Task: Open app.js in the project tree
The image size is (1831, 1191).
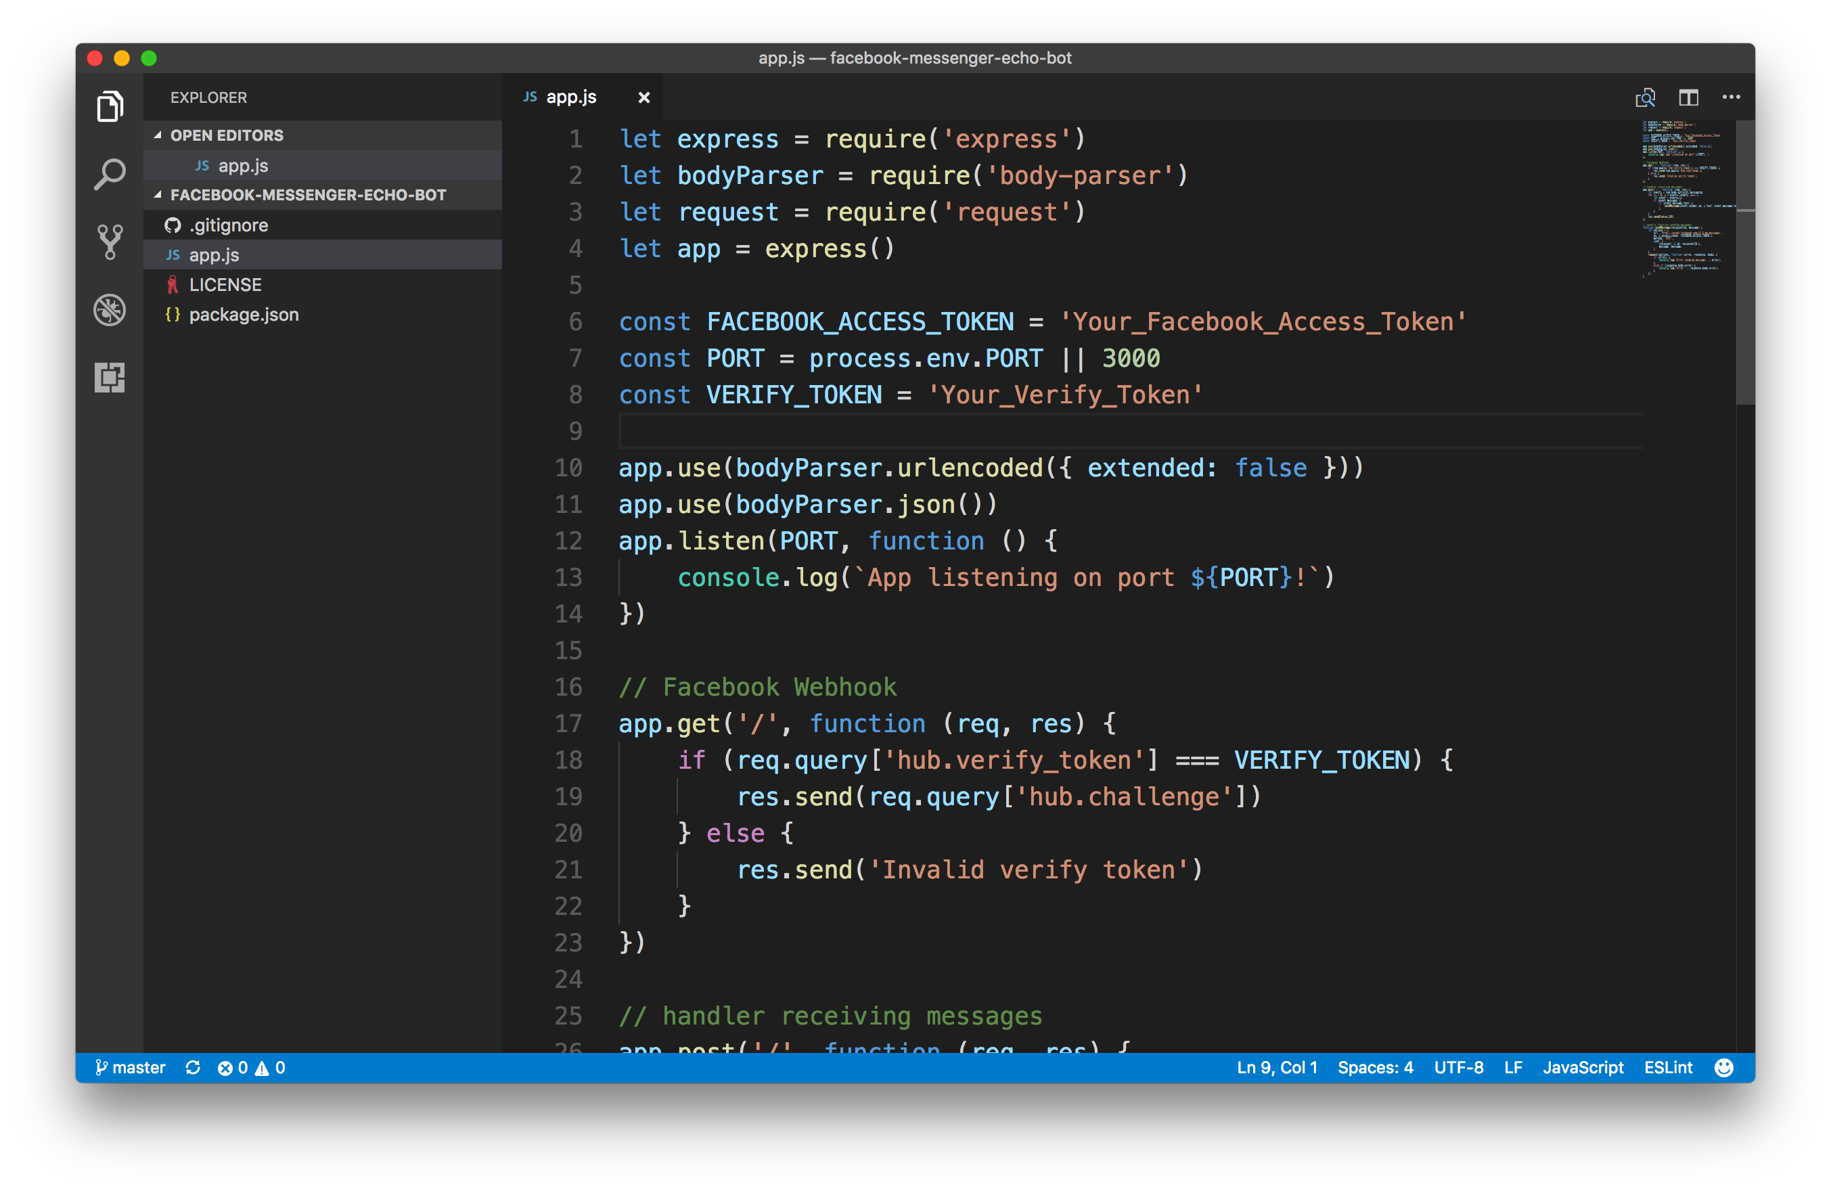Action: (x=322, y=254)
